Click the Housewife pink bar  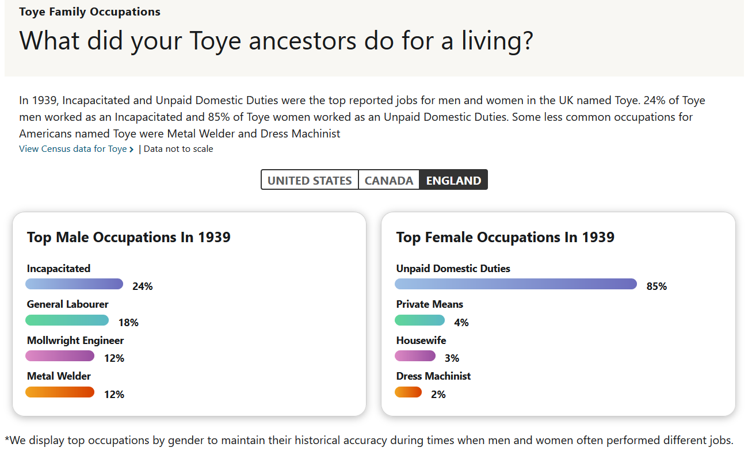click(x=415, y=356)
